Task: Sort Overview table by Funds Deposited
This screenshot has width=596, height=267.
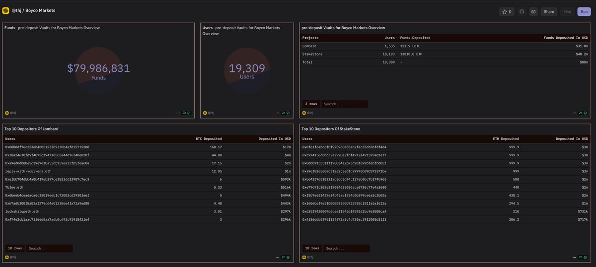Action: pos(415,38)
